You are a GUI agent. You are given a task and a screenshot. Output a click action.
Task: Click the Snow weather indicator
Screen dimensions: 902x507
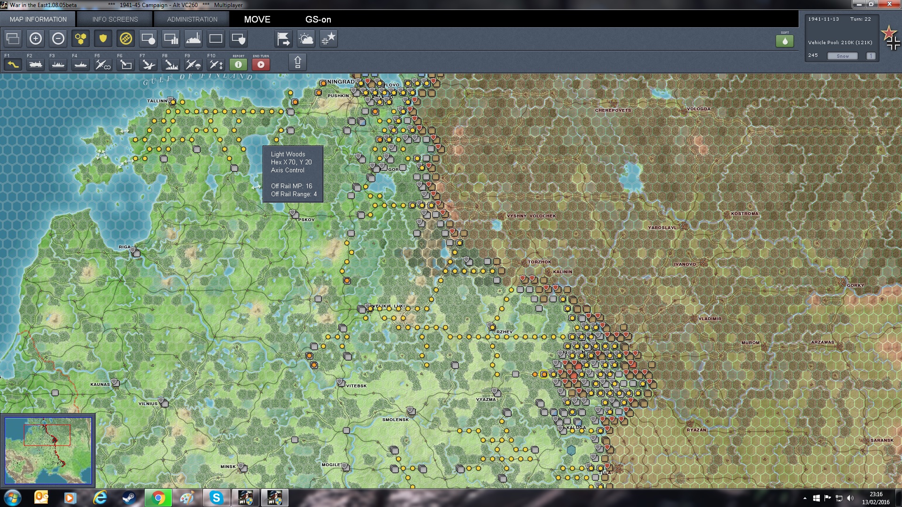(842, 56)
